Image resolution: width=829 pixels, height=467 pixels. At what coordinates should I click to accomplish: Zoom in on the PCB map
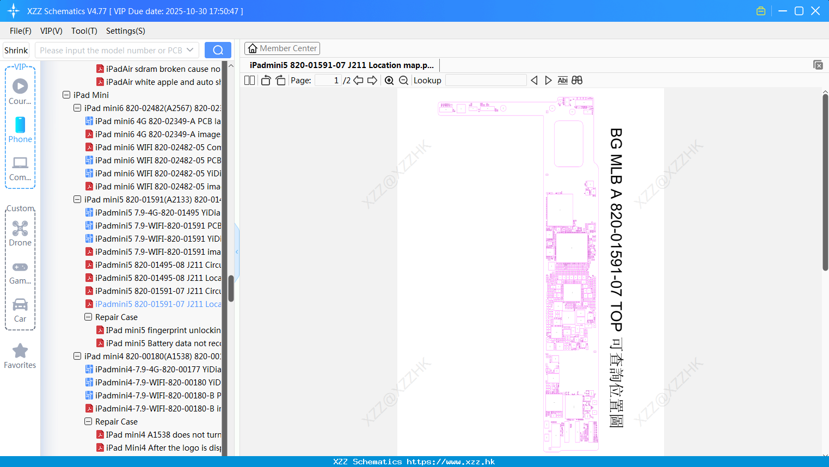[389, 80]
